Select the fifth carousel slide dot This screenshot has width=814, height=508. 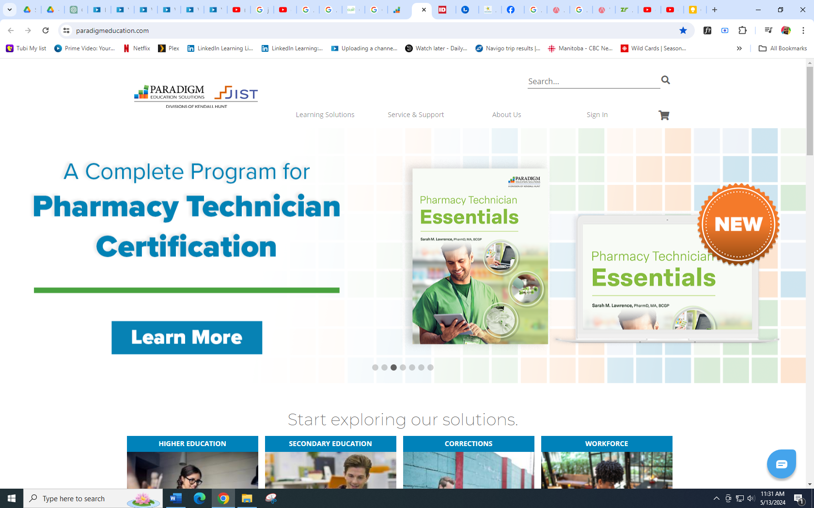pyautogui.click(x=412, y=368)
